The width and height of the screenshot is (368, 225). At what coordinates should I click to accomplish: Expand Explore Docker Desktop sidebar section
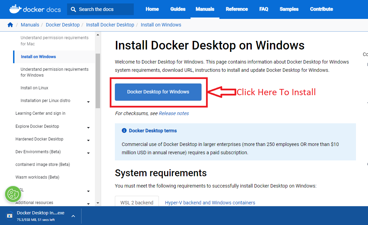pos(88,127)
